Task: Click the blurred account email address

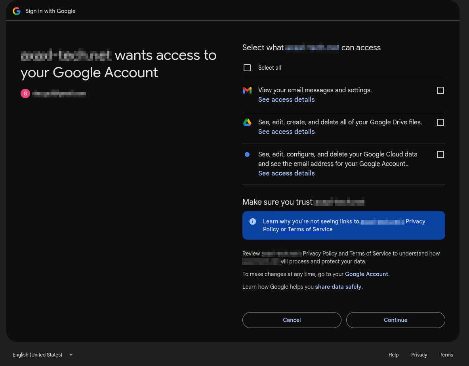Action: click(59, 94)
